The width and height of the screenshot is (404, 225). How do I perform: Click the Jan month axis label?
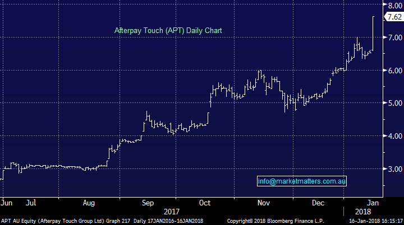tap(373, 203)
